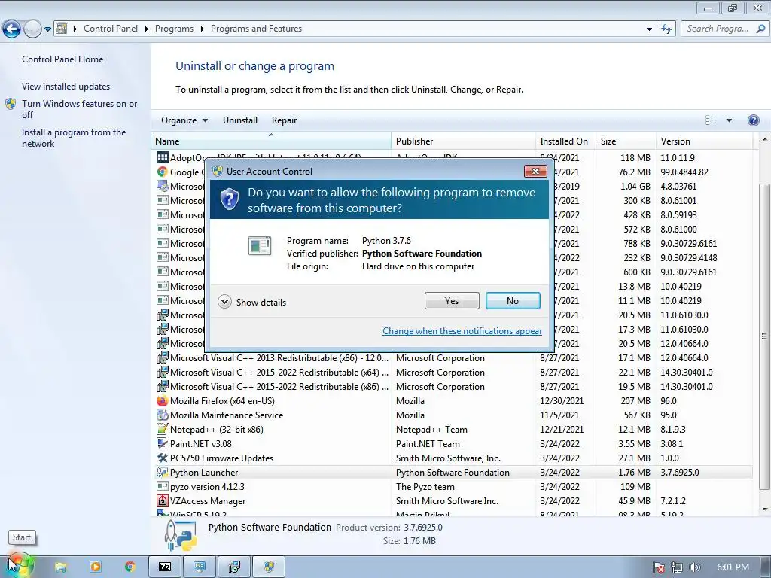Open Turn Windows features on or off

click(x=79, y=109)
